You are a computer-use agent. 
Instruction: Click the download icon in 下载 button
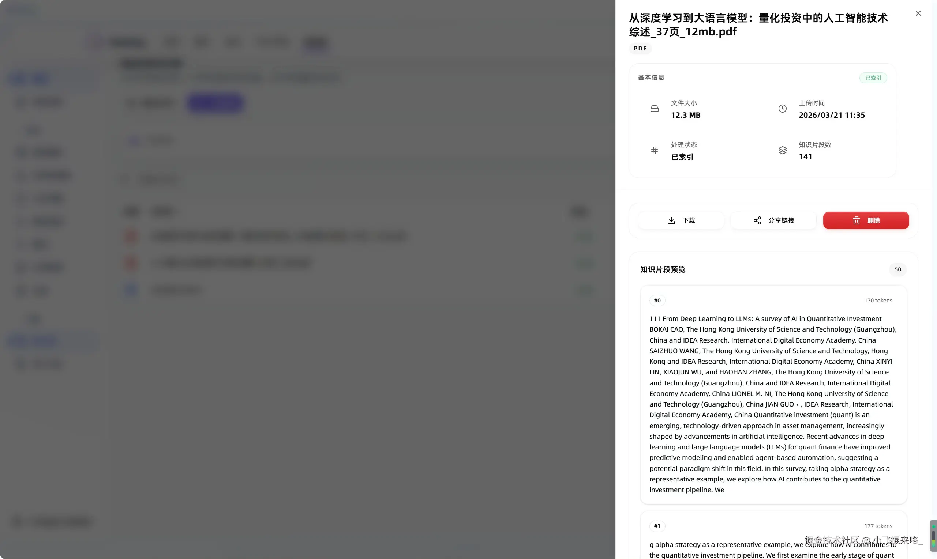(671, 220)
